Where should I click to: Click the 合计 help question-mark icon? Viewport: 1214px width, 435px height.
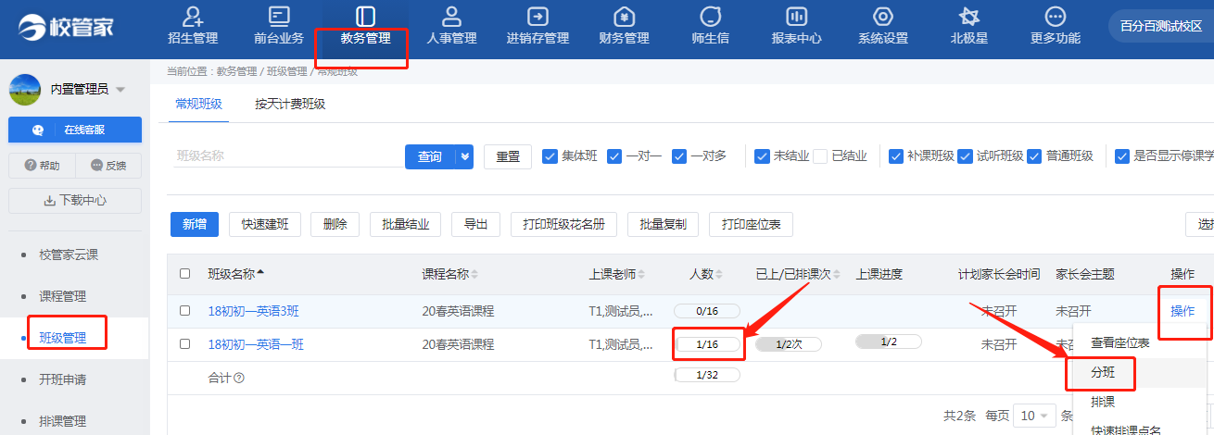tap(239, 378)
